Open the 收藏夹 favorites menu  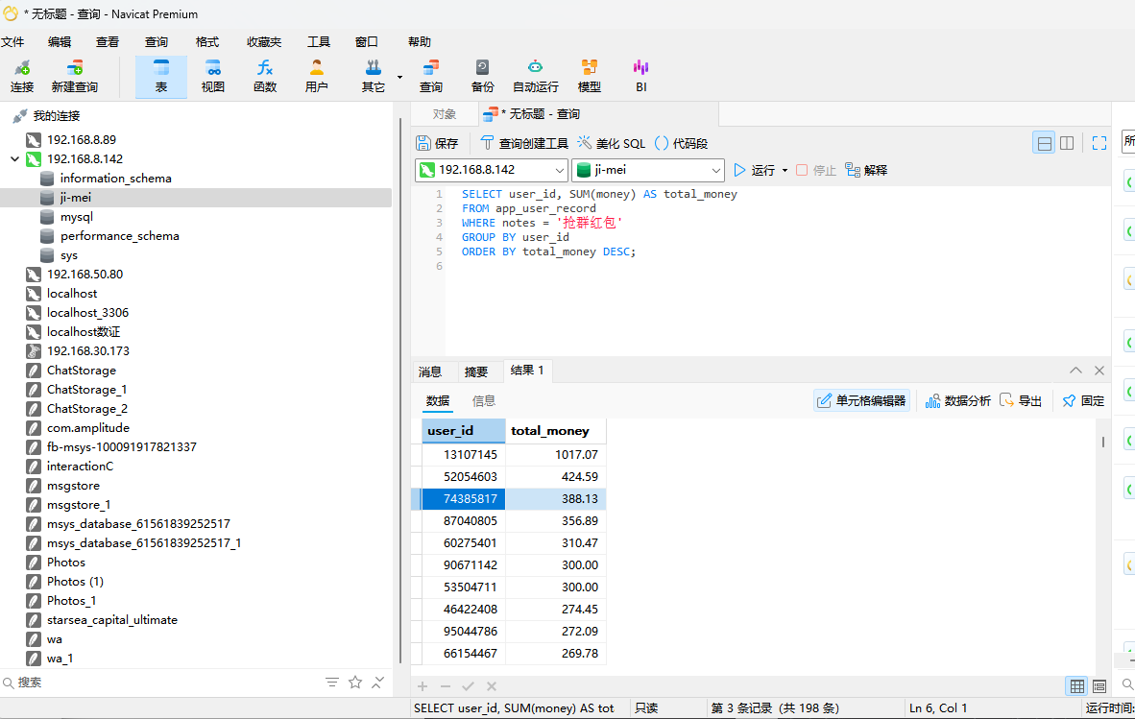pyautogui.click(x=264, y=42)
